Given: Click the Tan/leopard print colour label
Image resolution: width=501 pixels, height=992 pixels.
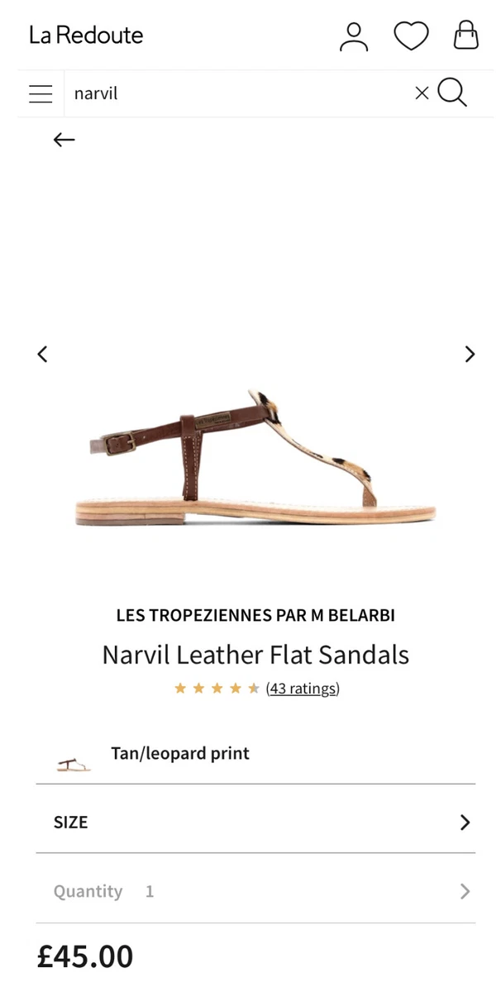Looking at the screenshot, I should [180, 753].
